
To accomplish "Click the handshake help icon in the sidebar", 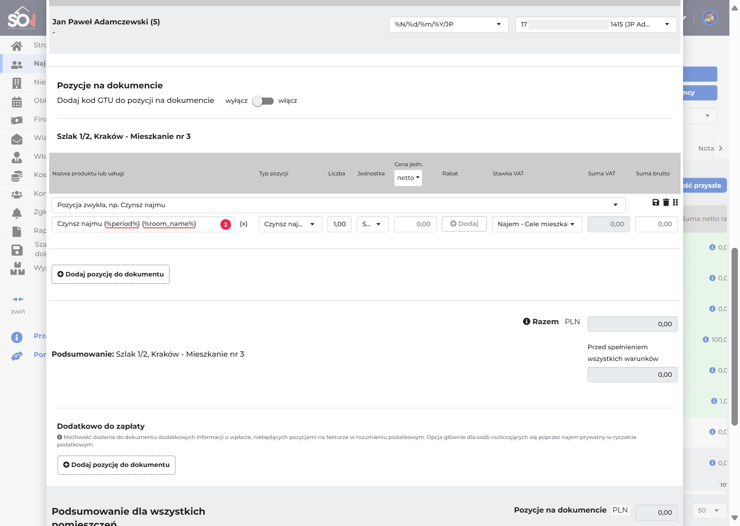I will point(17,356).
